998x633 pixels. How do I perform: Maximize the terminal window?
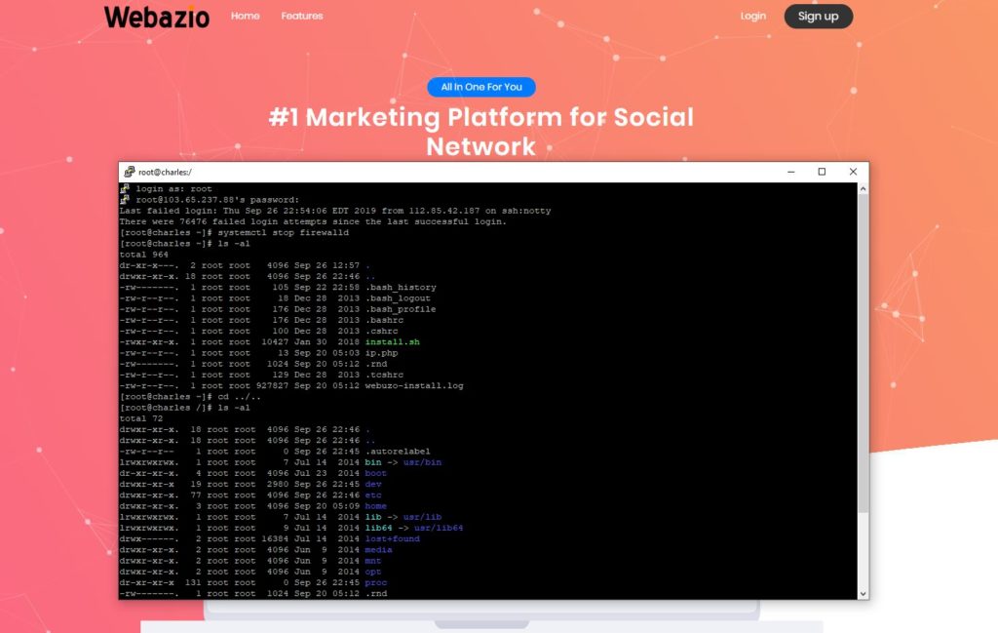[x=822, y=171]
